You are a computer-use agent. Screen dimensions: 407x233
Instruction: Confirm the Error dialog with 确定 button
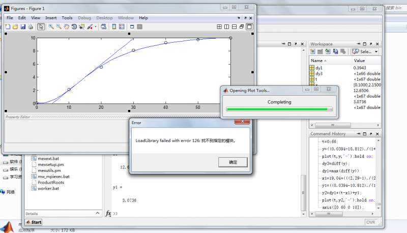click(x=233, y=162)
